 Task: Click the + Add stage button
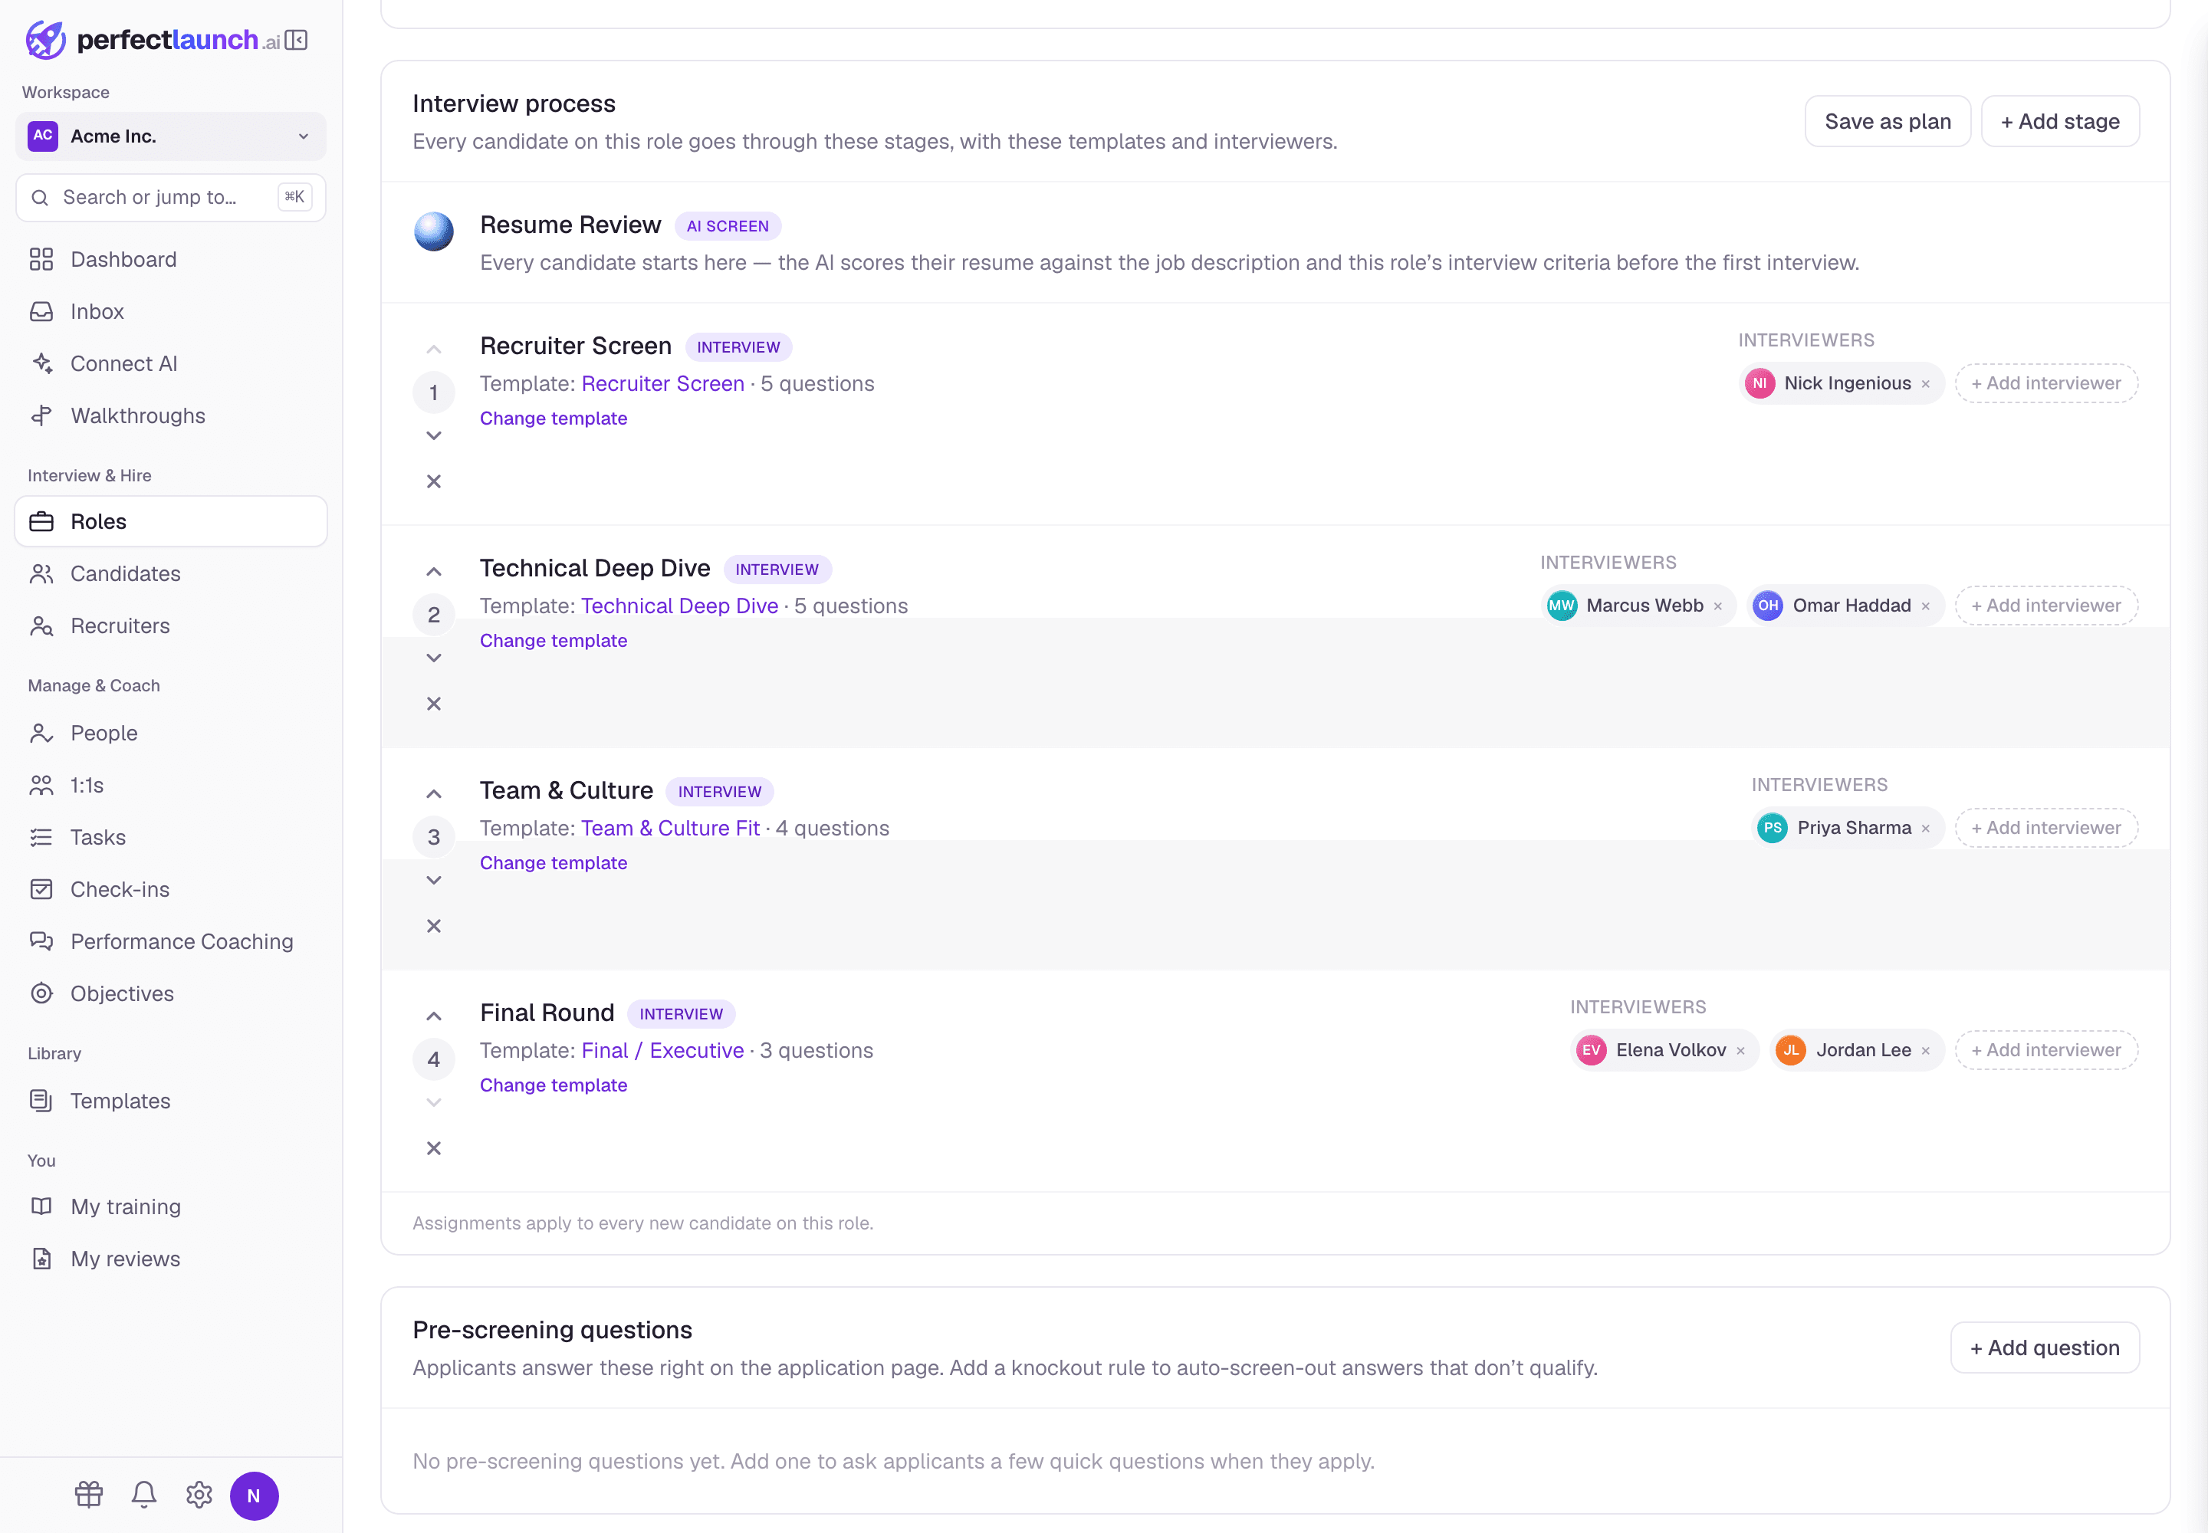2060,121
